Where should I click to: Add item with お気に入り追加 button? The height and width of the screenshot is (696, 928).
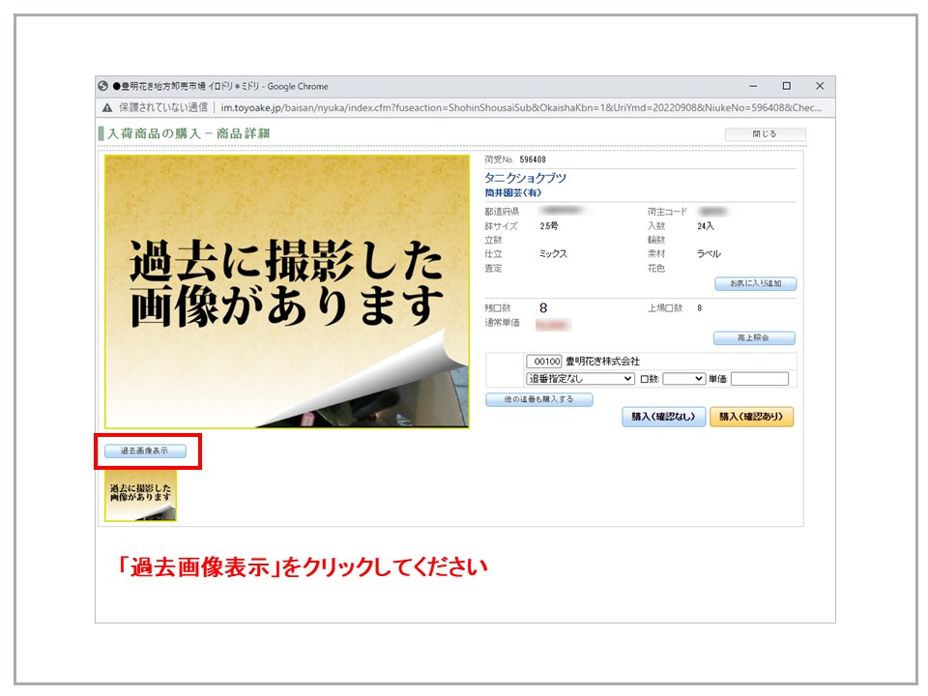point(755,284)
